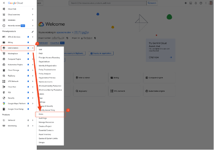Unpin IAM & Admin using its pin
The height and width of the screenshot is (150, 214).
point(28,48)
